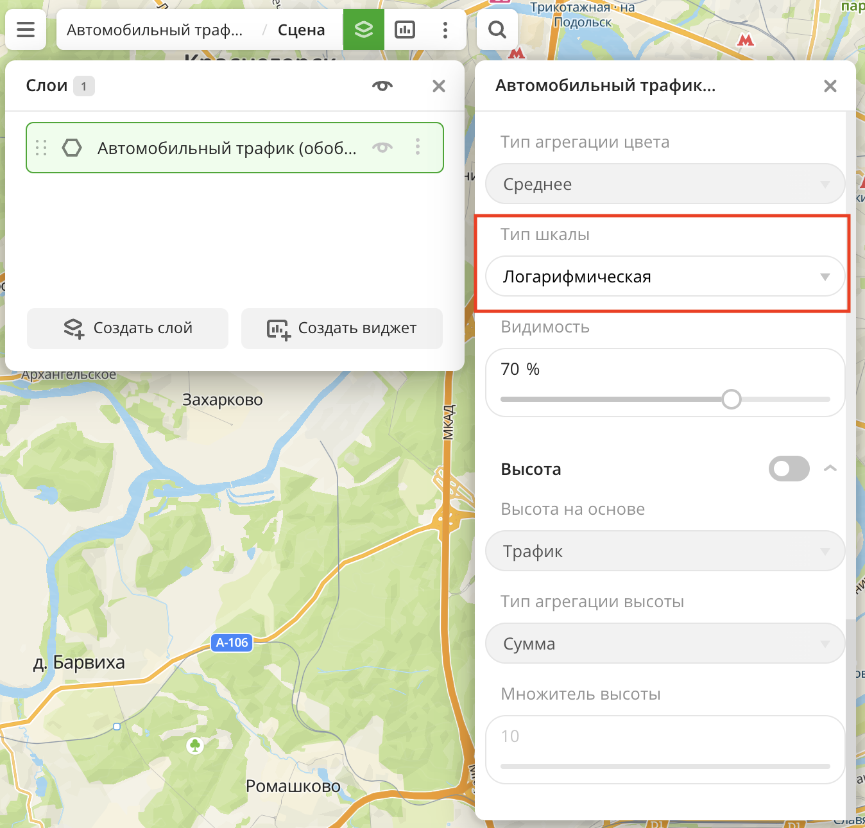Click the Видимость slider handle
This screenshot has height=828, width=865.
731,399
